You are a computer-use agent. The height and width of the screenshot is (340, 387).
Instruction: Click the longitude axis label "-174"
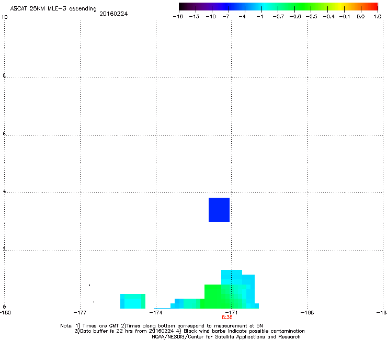[156, 313]
